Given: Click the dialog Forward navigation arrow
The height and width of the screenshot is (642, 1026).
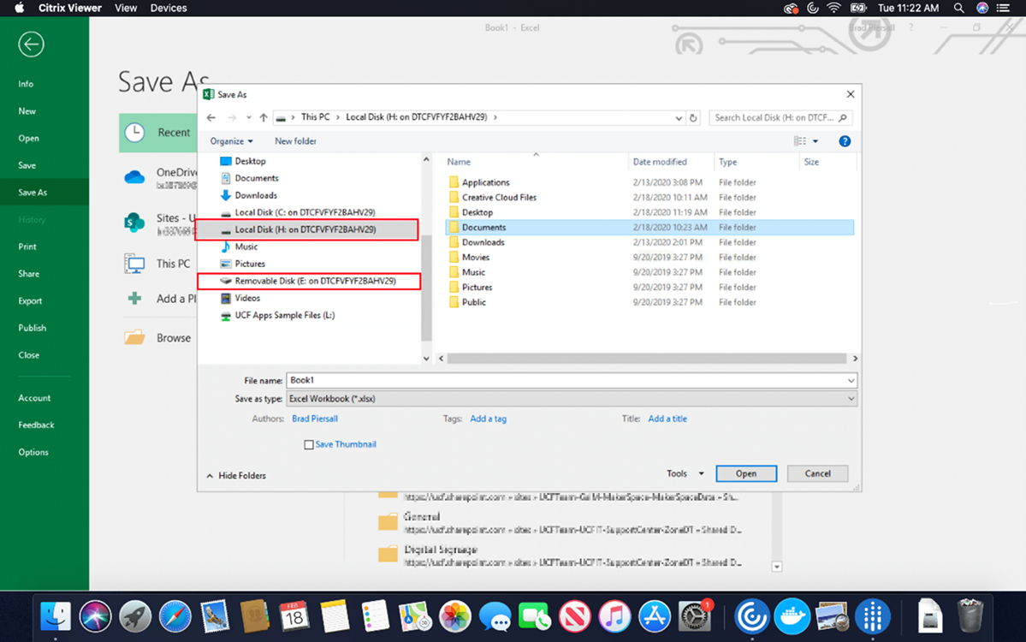Looking at the screenshot, I should (x=232, y=118).
